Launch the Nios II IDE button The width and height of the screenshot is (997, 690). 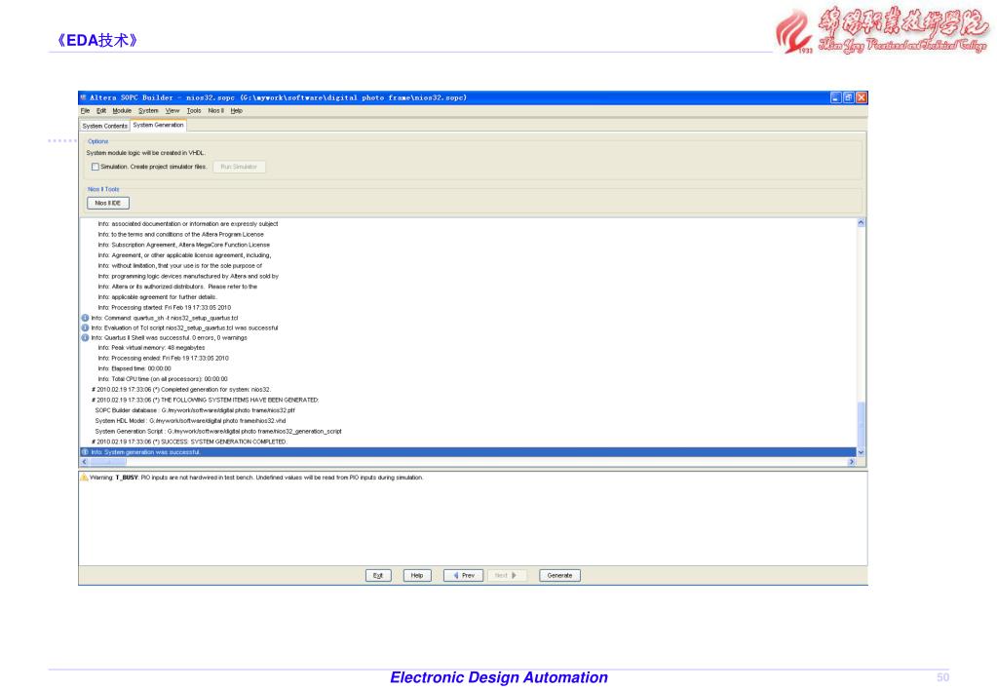[108, 203]
